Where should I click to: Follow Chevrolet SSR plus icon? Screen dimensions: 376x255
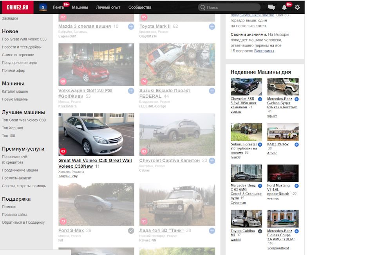260,99
